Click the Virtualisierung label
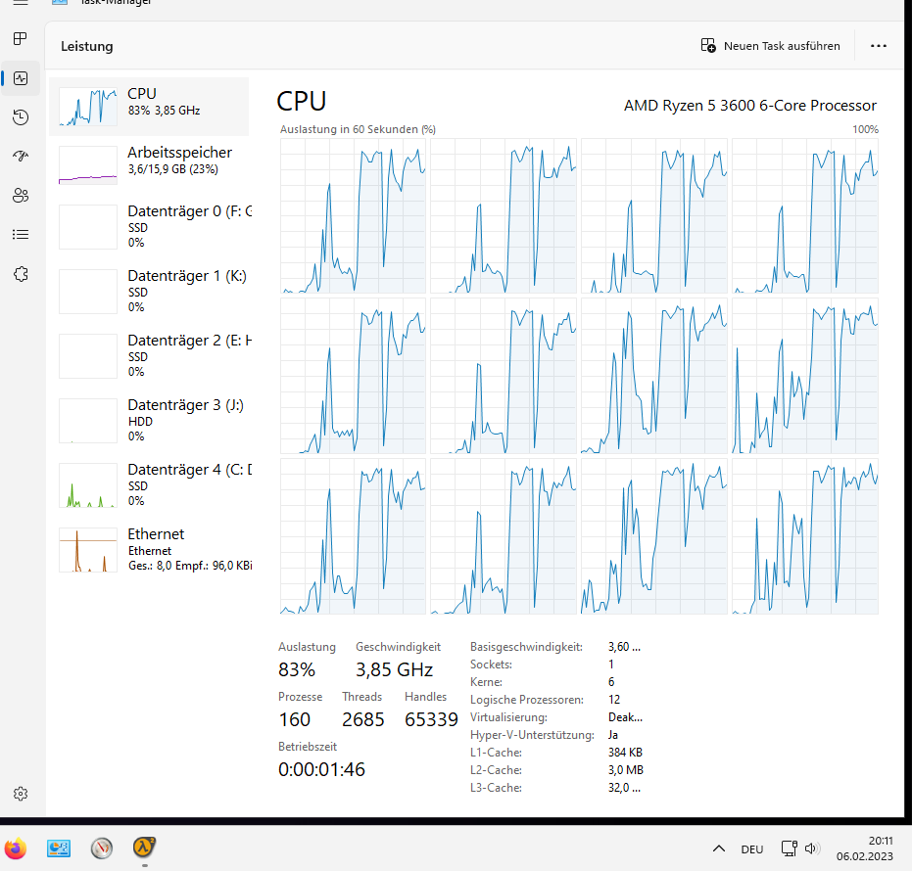 pos(508,717)
